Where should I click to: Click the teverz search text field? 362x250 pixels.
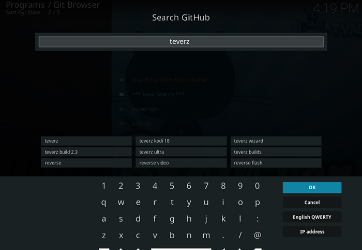click(x=181, y=42)
